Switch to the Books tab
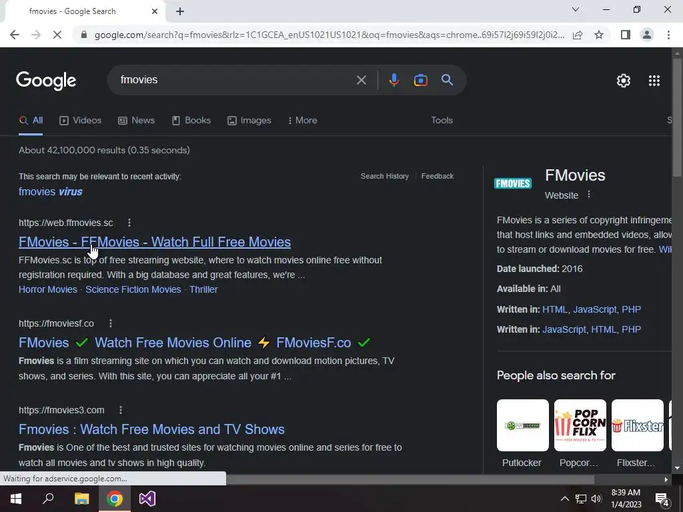 coord(191,121)
